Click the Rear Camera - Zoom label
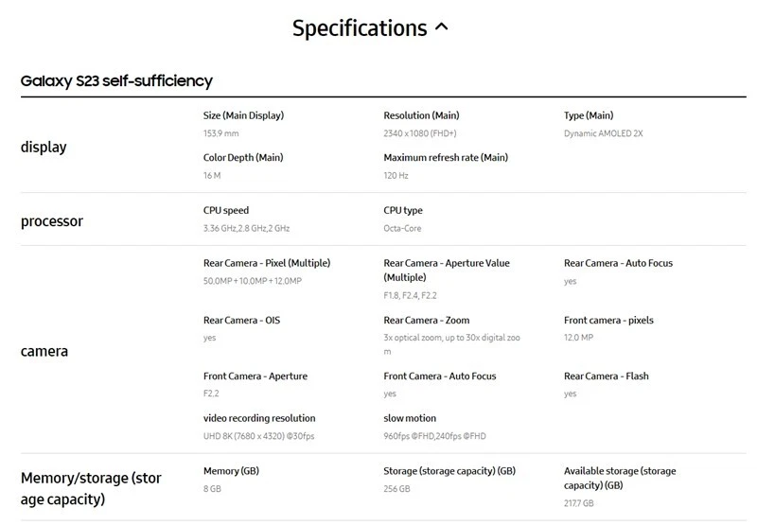Screen dimensions: 757x525 (426, 320)
